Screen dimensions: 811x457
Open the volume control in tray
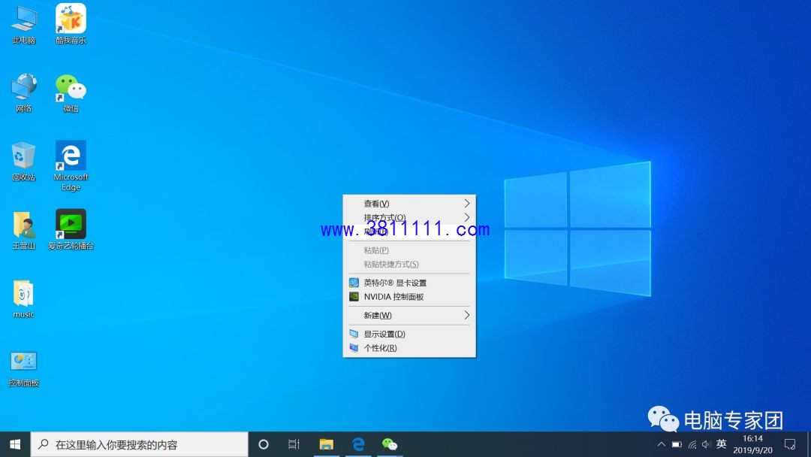(707, 444)
